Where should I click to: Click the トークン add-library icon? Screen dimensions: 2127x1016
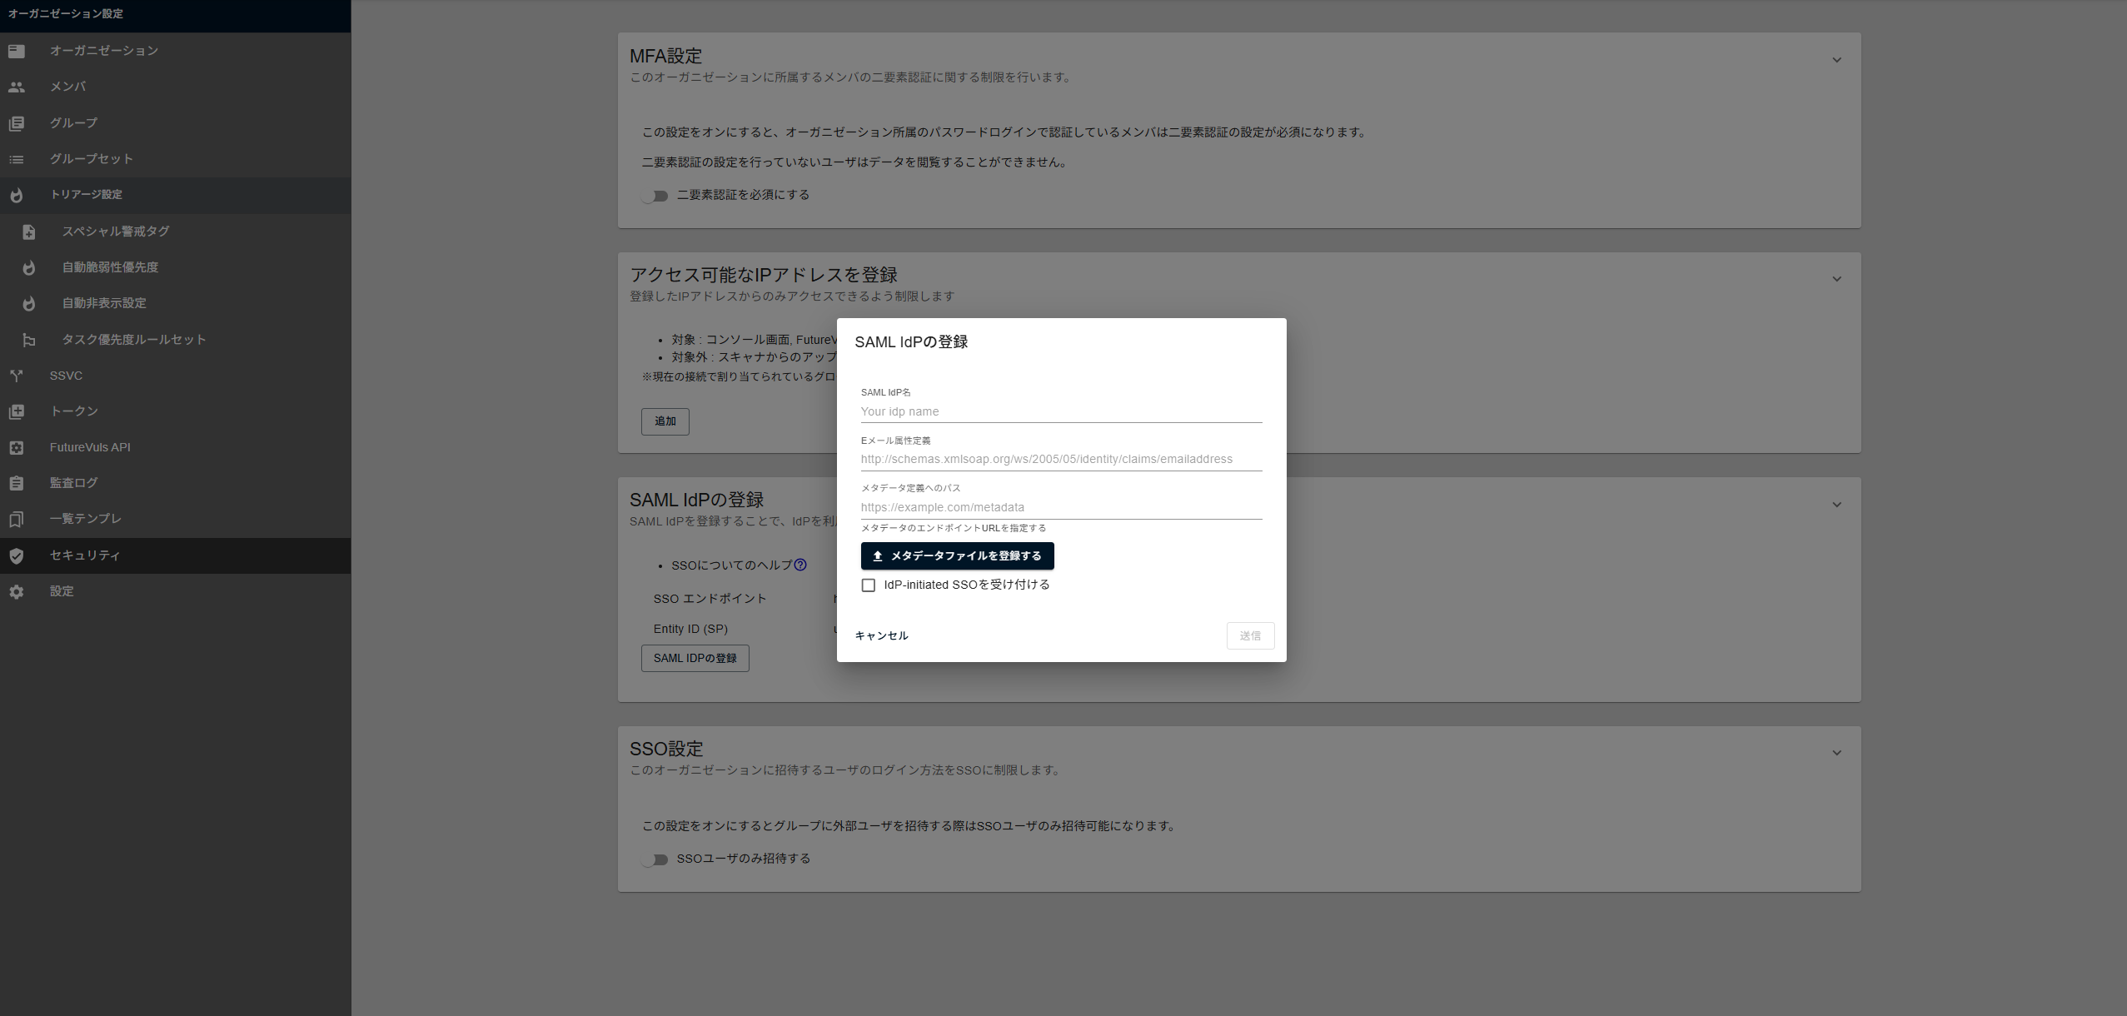click(17, 411)
